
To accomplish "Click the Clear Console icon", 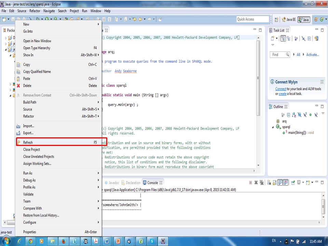I will coord(269,182).
